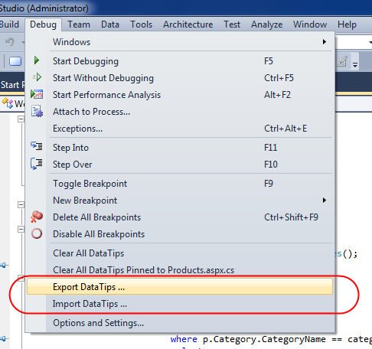Choose Clear All DataTips
Viewport: 372px width, 349px height.
pyautogui.click(x=180, y=253)
